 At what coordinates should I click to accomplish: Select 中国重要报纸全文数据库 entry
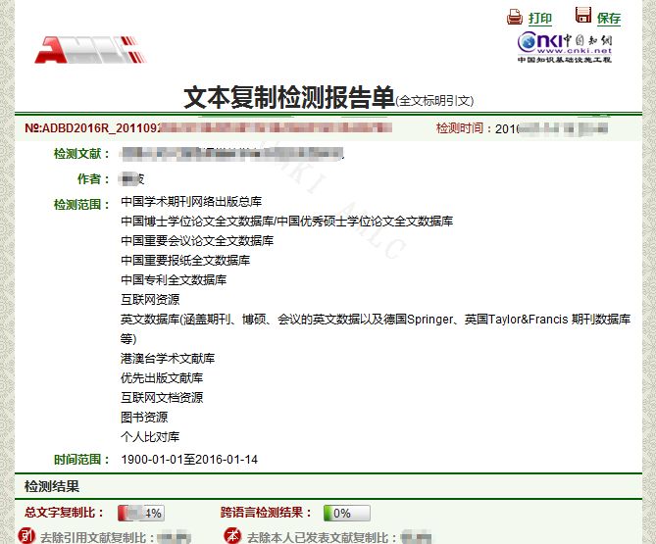(x=185, y=261)
